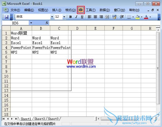Close the workbook with menu bar X
This screenshot has width=162, height=127.
158,10
